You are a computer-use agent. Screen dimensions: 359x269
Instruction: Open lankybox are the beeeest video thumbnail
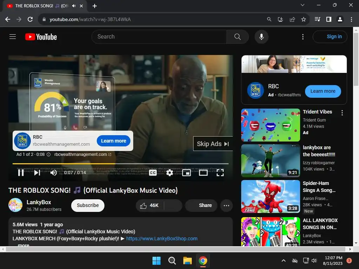tap(270, 160)
